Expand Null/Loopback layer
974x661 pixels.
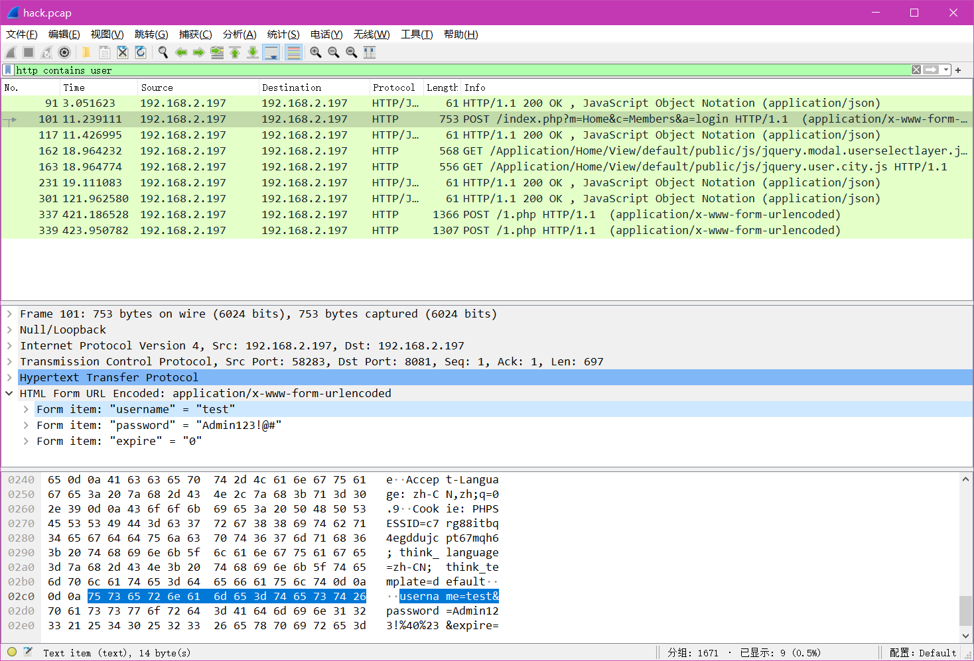(x=9, y=330)
